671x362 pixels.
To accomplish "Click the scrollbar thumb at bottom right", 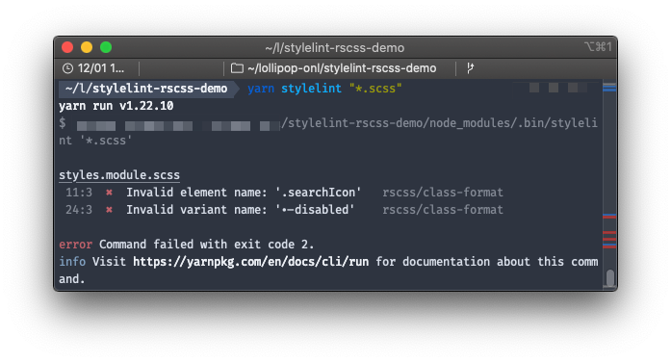I will pos(609,278).
